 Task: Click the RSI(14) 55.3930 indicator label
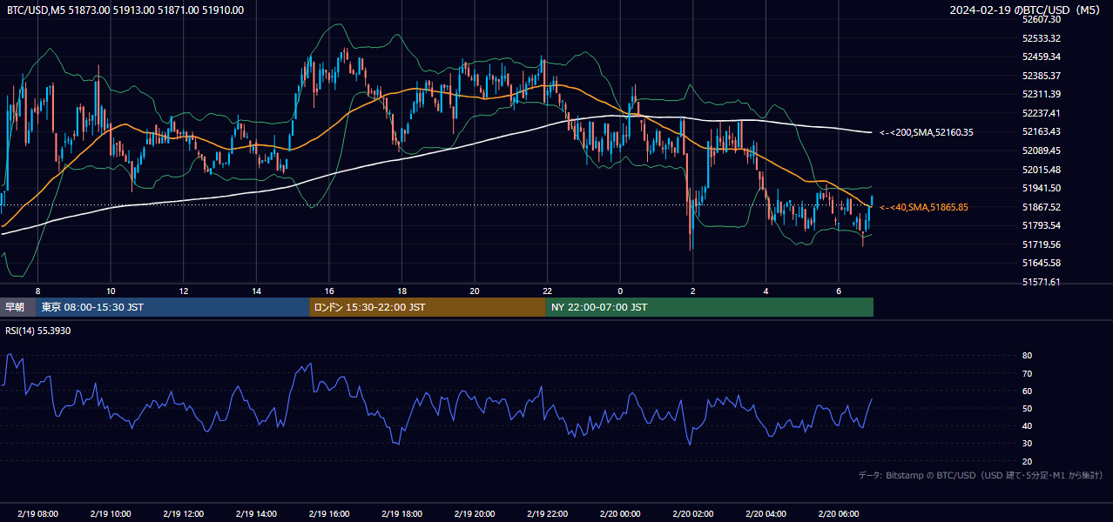click(39, 331)
